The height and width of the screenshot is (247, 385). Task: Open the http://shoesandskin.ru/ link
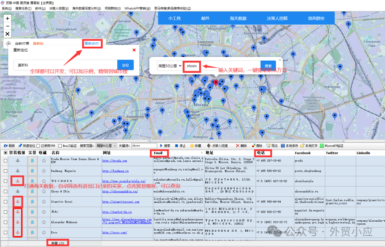point(120,191)
